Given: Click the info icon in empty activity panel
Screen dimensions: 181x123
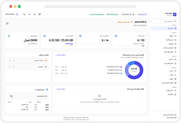Looking at the screenshot, I should [x=99, y=96].
